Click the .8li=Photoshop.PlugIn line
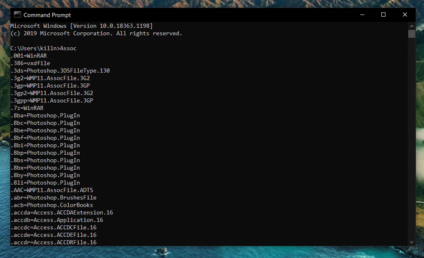Screen dimensions: 424x258 pos(45,183)
